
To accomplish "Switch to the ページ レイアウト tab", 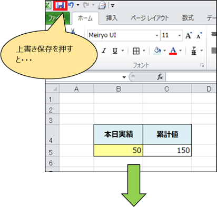I will [x=150, y=18].
